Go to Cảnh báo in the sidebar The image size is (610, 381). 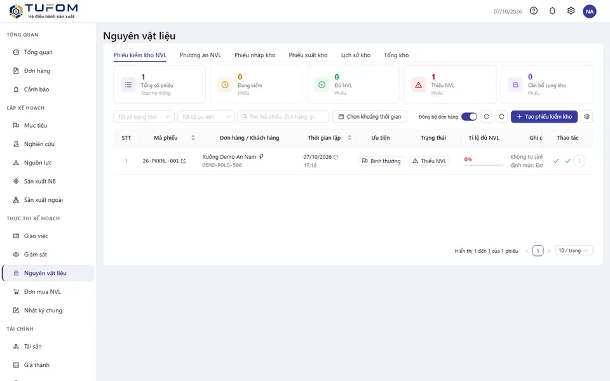coord(48,90)
